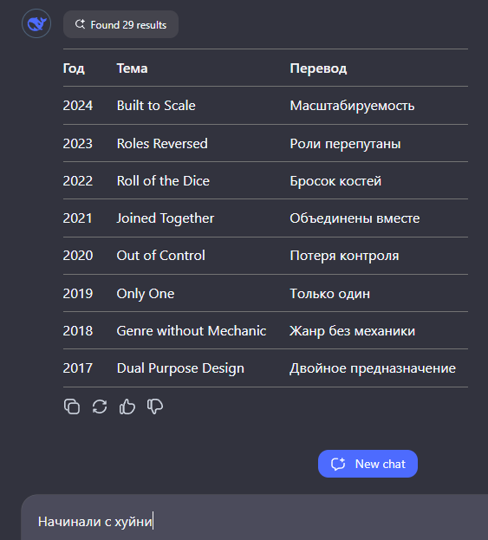Image resolution: width=488 pixels, height=540 pixels.
Task: Regenerate the response using the refresh icon
Action: [x=100, y=407]
